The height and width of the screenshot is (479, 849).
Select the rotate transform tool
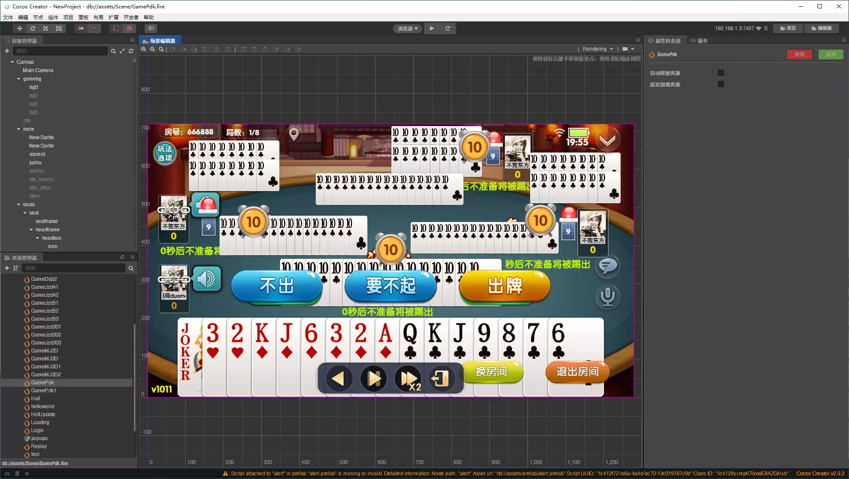pyautogui.click(x=33, y=28)
